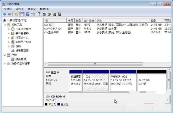Click the disk pane scroll up arrow
Screen dimensions: 173x113
(x=169, y=70)
